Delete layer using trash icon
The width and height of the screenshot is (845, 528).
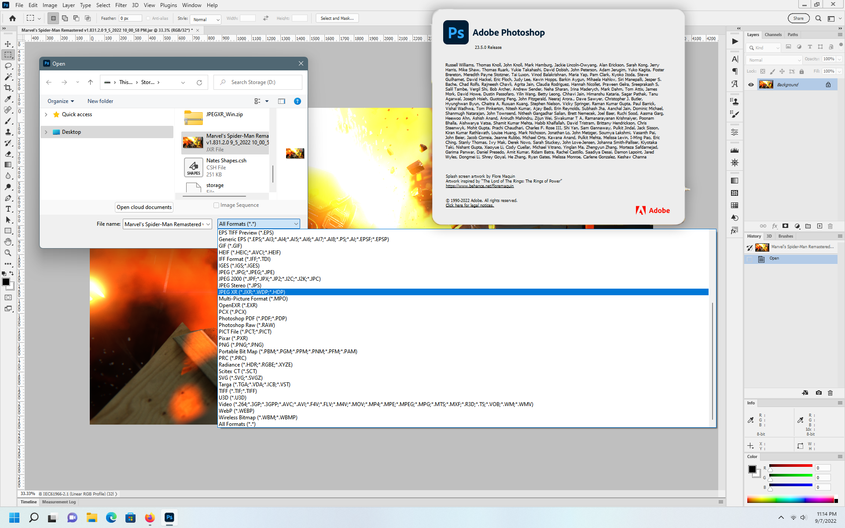tap(830, 226)
